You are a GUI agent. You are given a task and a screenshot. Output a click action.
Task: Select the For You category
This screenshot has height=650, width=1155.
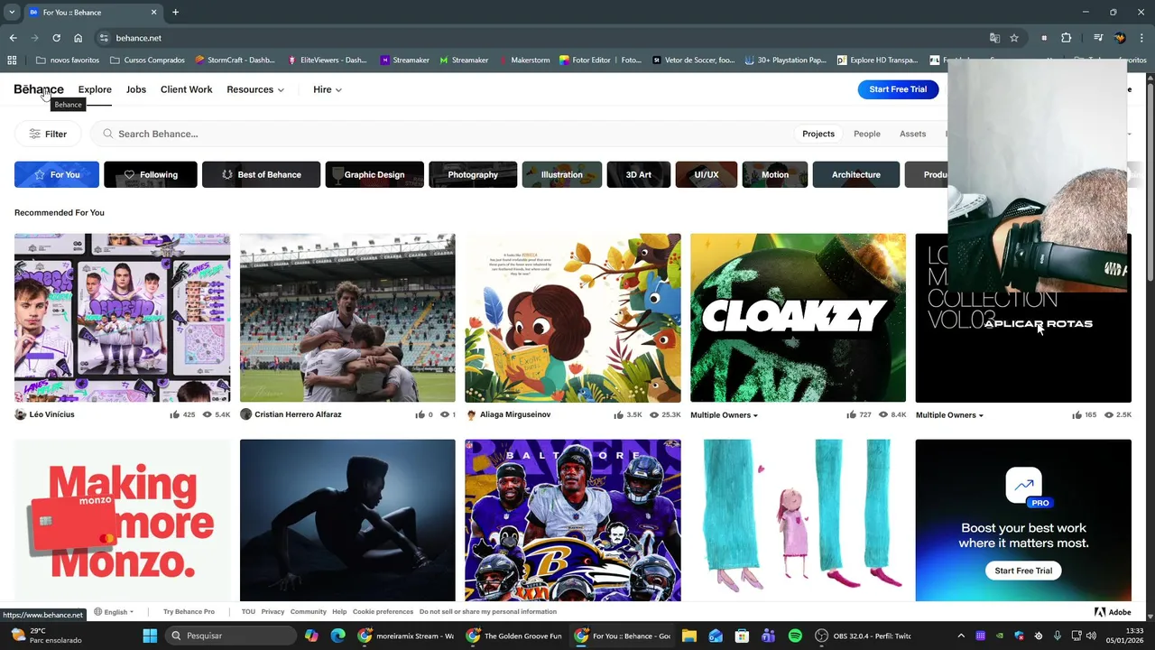pyautogui.click(x=57, y=174)
